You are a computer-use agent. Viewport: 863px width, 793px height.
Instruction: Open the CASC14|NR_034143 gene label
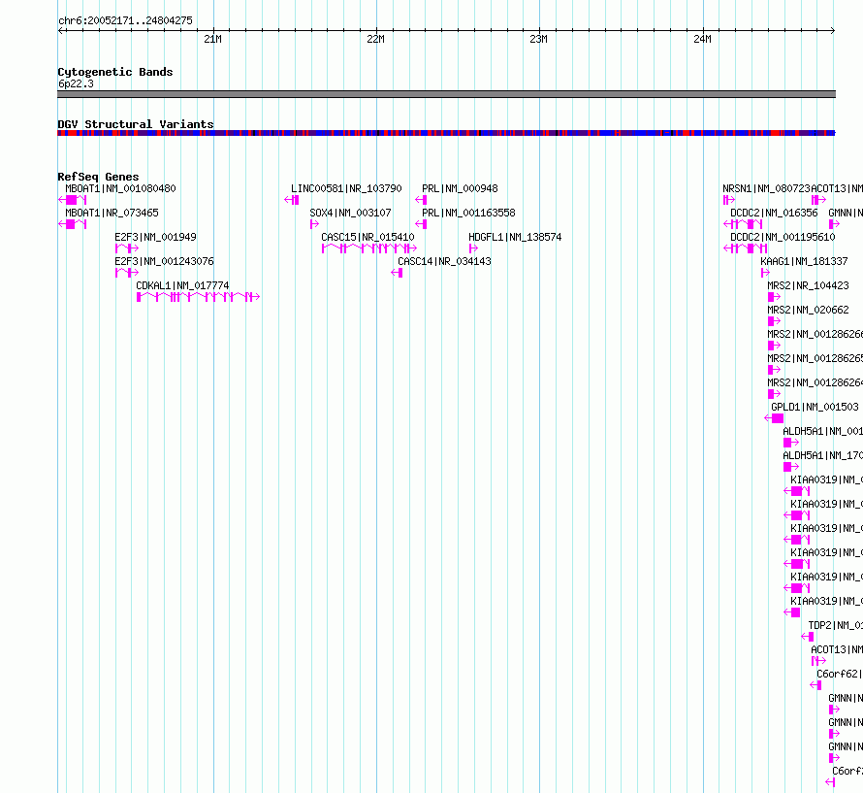444,261
